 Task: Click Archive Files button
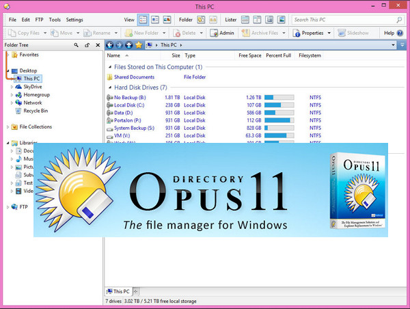260,33
